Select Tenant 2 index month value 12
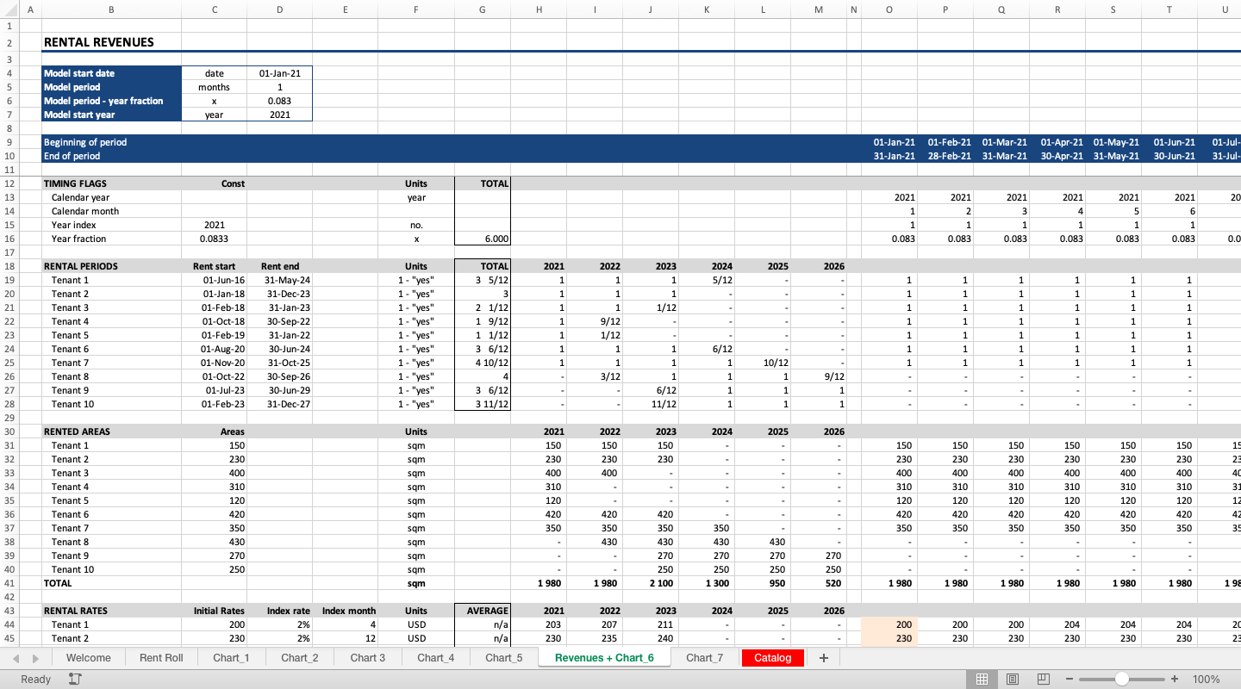Viewport: 1241px width, 689px height. (x=345, y=638)
